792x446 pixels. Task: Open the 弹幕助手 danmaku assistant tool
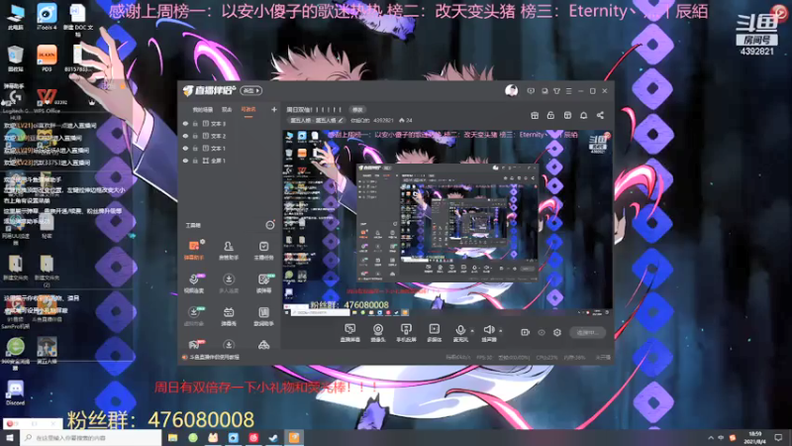tap(194, 250)
